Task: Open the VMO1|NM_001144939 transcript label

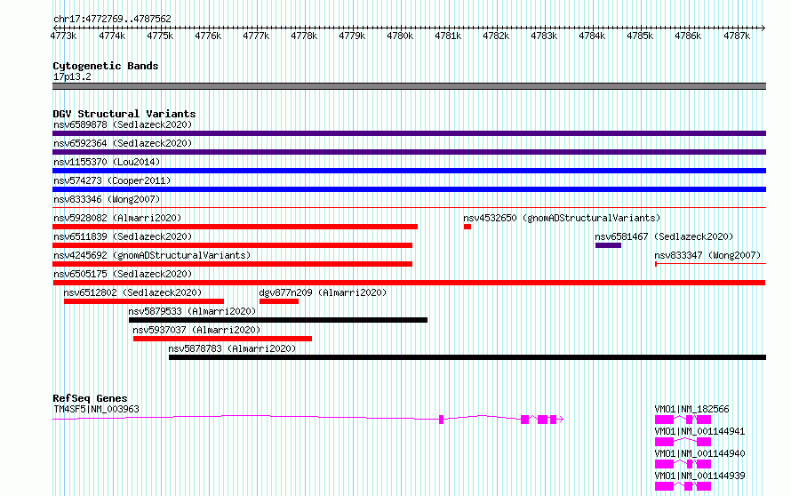Action: coord(699,476)
